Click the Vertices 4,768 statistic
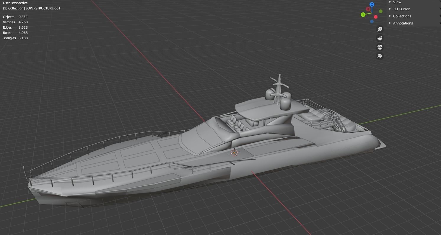 15,22
